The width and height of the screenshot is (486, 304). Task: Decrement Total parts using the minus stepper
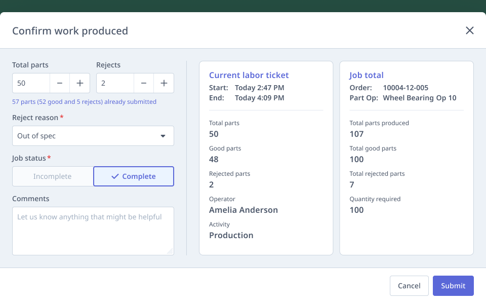point(59,83)
